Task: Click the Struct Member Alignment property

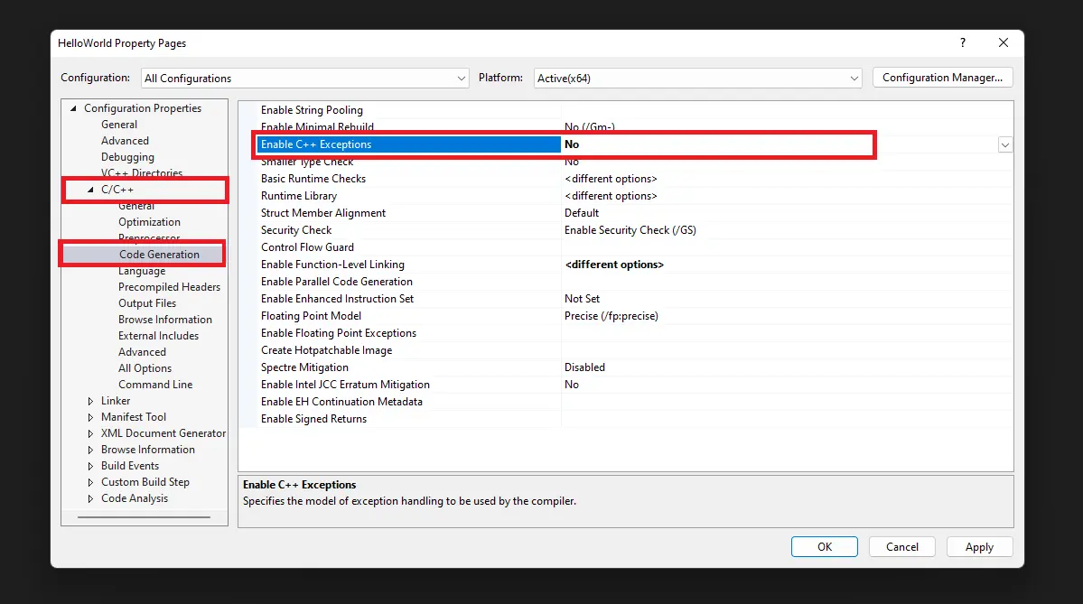Action: pos(323,213)
